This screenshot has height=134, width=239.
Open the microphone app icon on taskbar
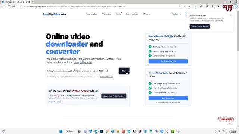[x=167, y=131]
